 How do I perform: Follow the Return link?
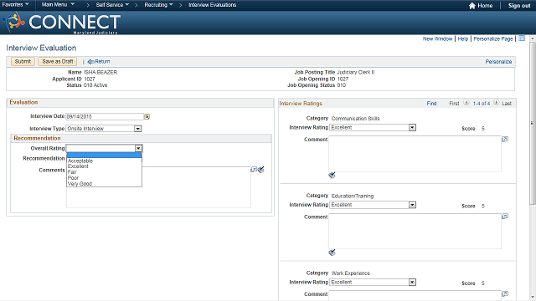click(99, 61)
